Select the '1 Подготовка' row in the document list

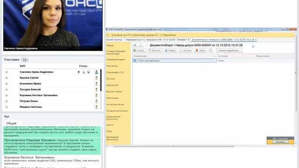(x=175, y=61)
